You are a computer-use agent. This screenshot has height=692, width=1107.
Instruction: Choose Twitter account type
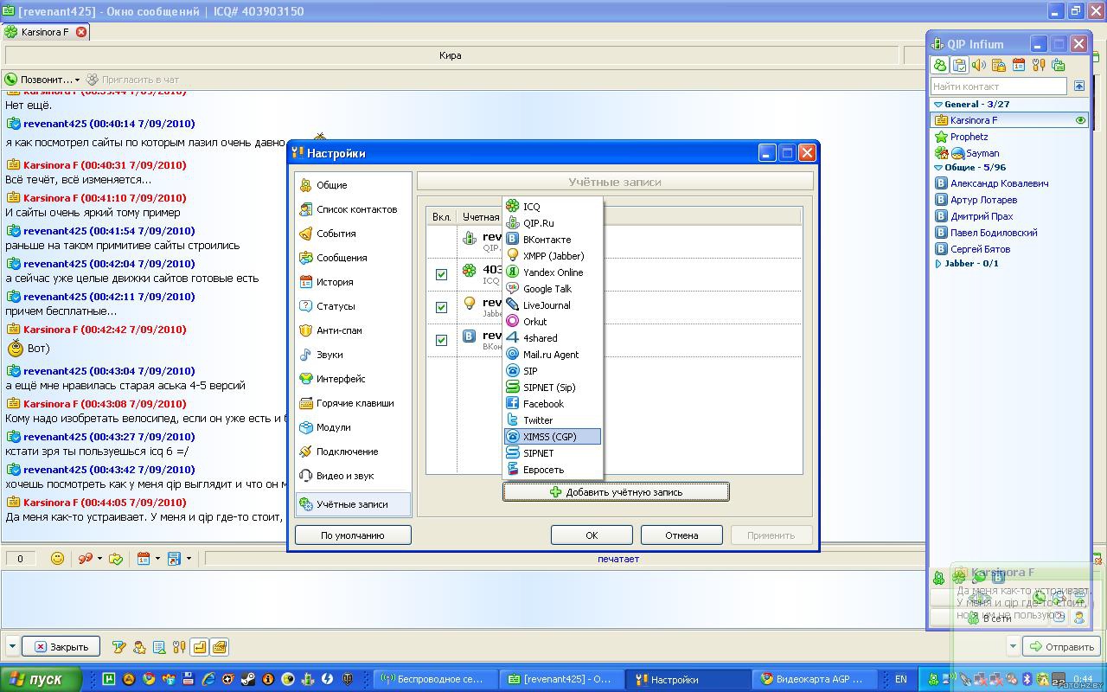[552, 420]
